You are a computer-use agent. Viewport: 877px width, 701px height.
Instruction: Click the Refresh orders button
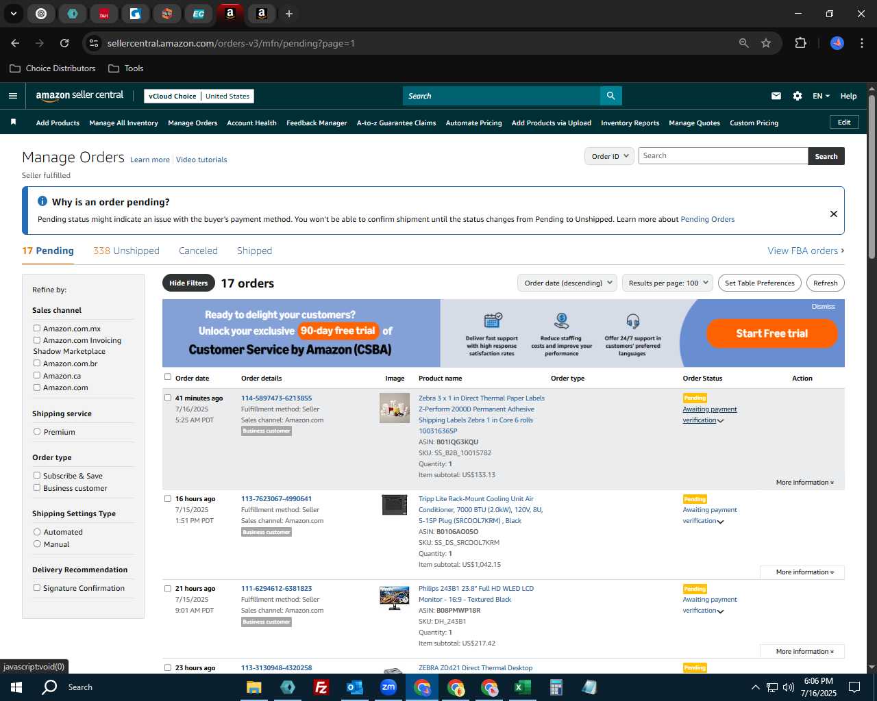click(x=825, y=283)
